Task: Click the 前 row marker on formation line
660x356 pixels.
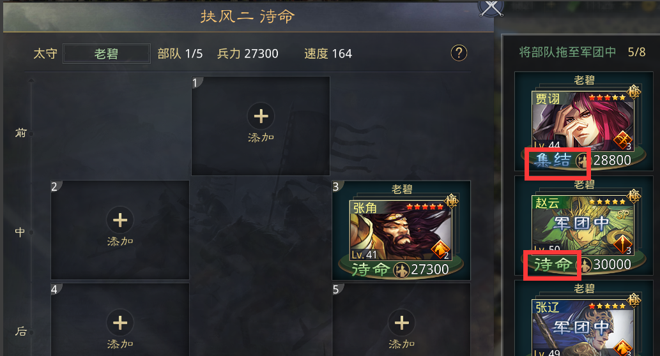Action: point(21,133)
